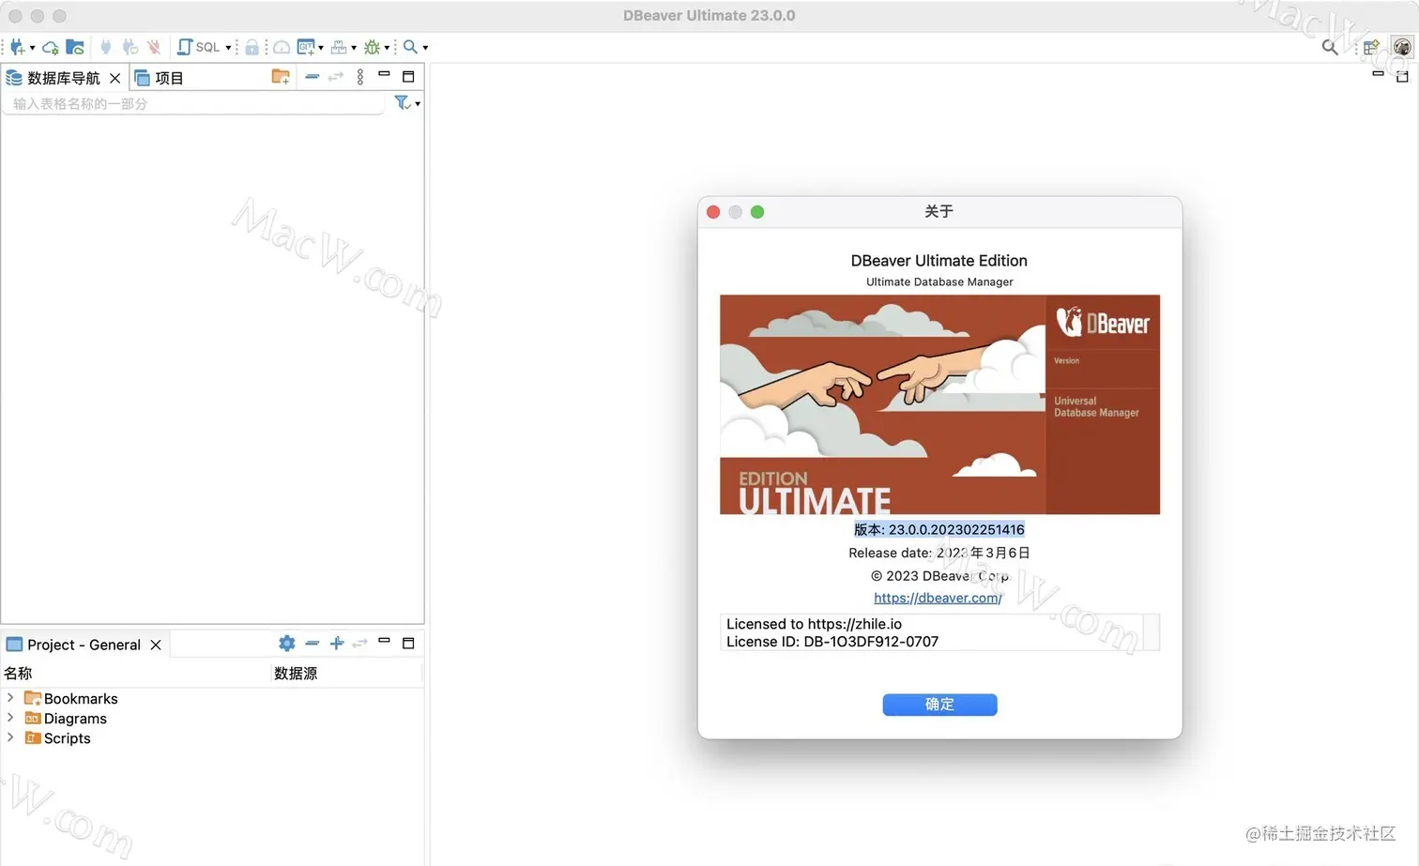This screenshot has width=1419, height=866.
Task: Maximize the Project - General panel
Action: 408,643
